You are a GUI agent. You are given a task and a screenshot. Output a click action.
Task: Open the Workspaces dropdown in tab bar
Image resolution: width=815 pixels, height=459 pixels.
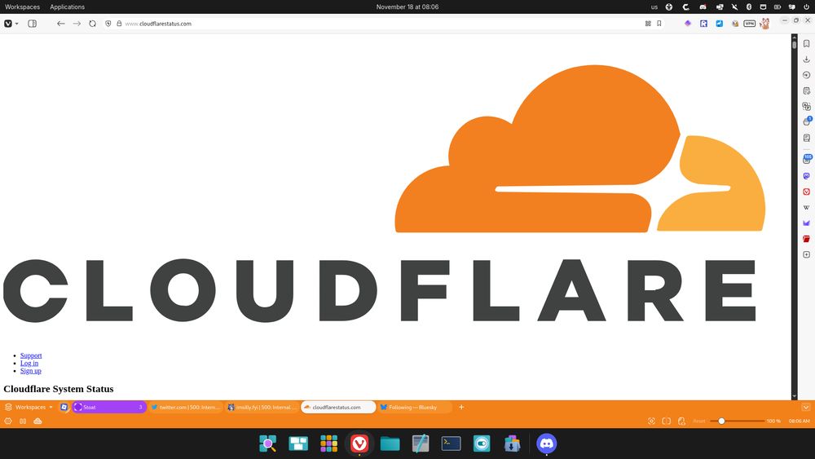29,407
